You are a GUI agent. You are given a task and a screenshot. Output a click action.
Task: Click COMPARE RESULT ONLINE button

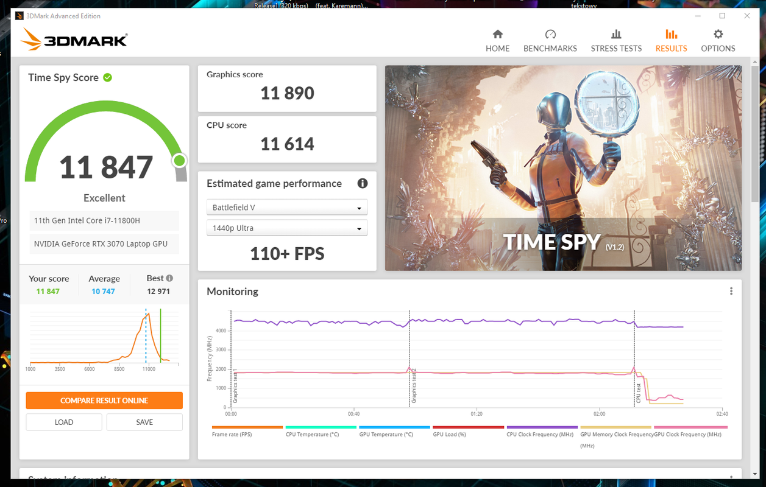coord(104,401)
